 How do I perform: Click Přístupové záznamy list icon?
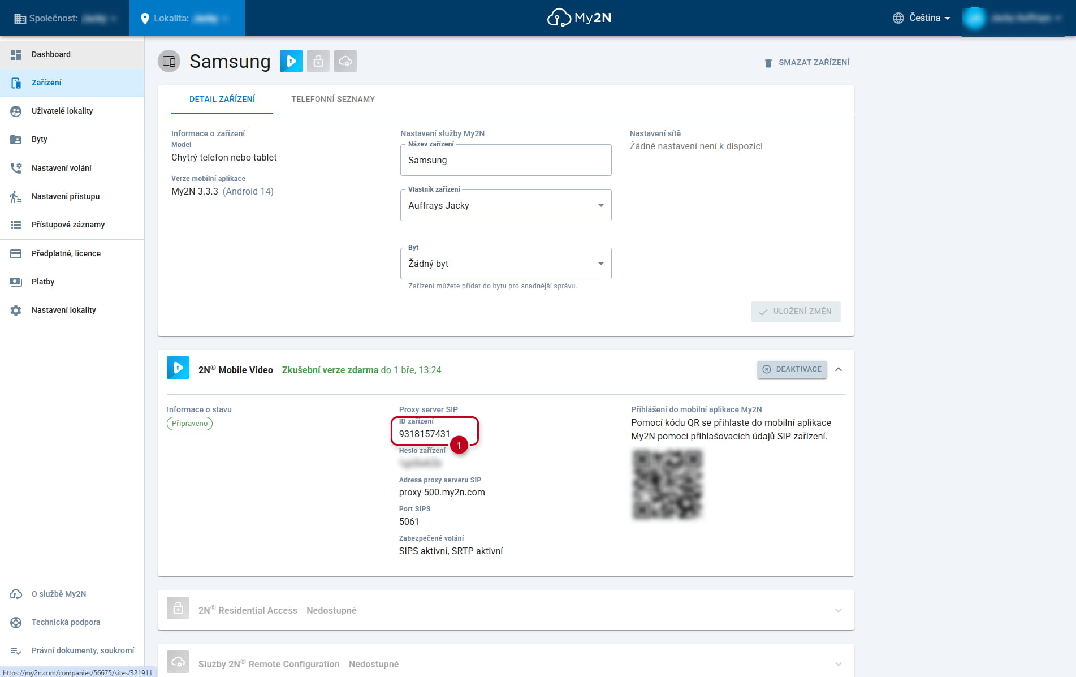pos(16,225)
